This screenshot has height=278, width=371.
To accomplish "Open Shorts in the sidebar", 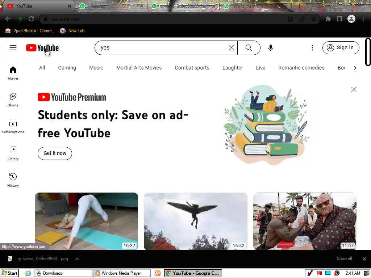I will (x=13, y=100).
